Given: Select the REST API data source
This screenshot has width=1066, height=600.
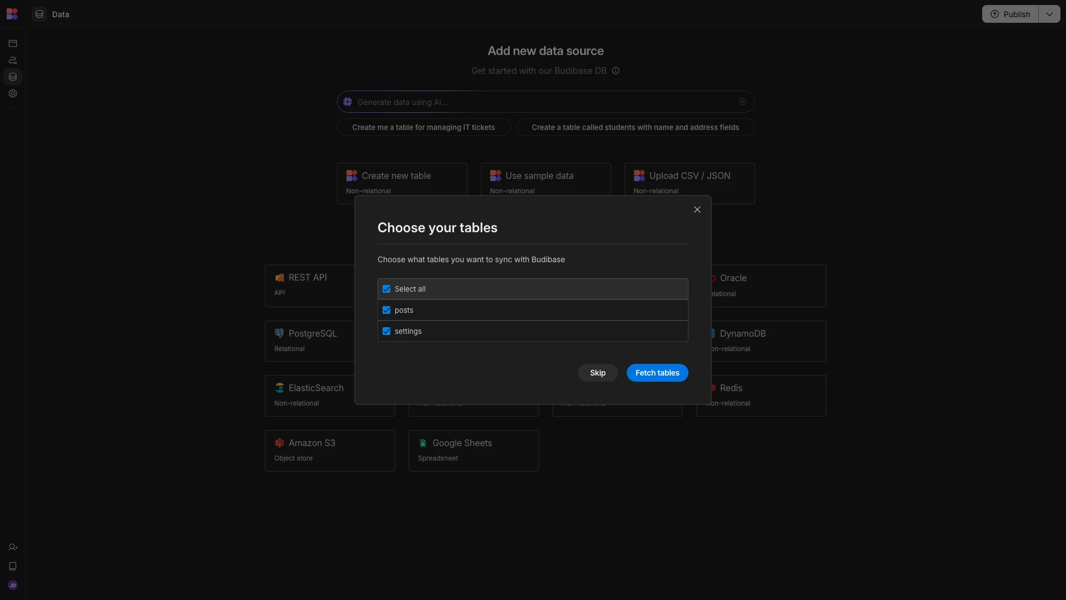Looking at the screenshot, I should (310, 286).
